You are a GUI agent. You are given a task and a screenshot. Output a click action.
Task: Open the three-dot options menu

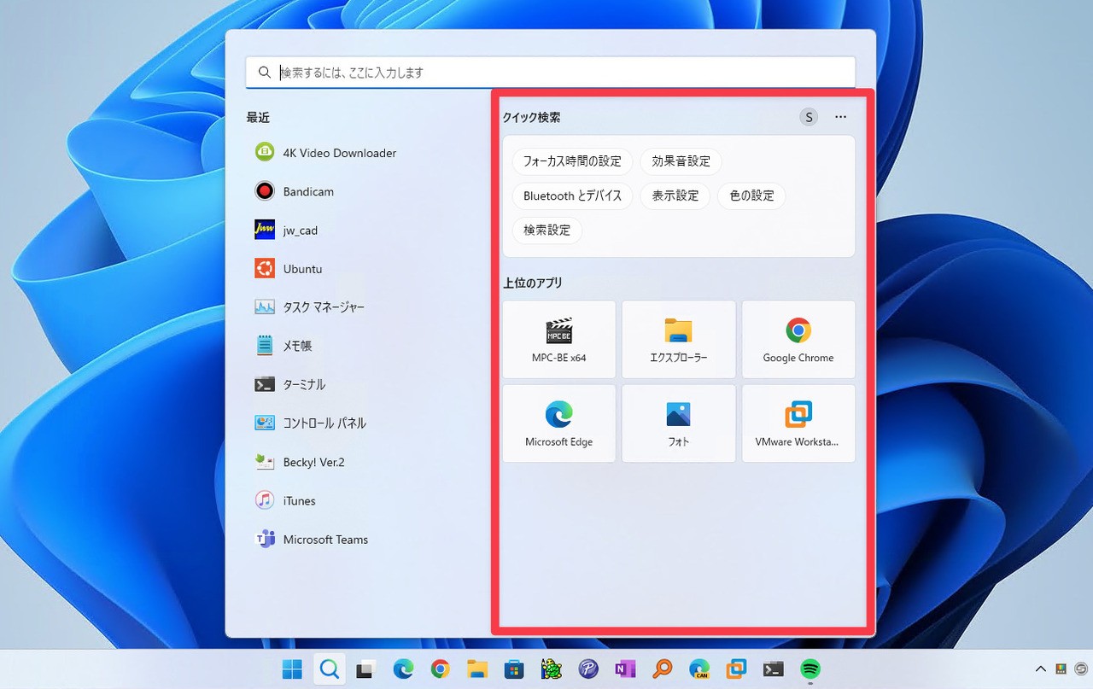tap(840, 117)
